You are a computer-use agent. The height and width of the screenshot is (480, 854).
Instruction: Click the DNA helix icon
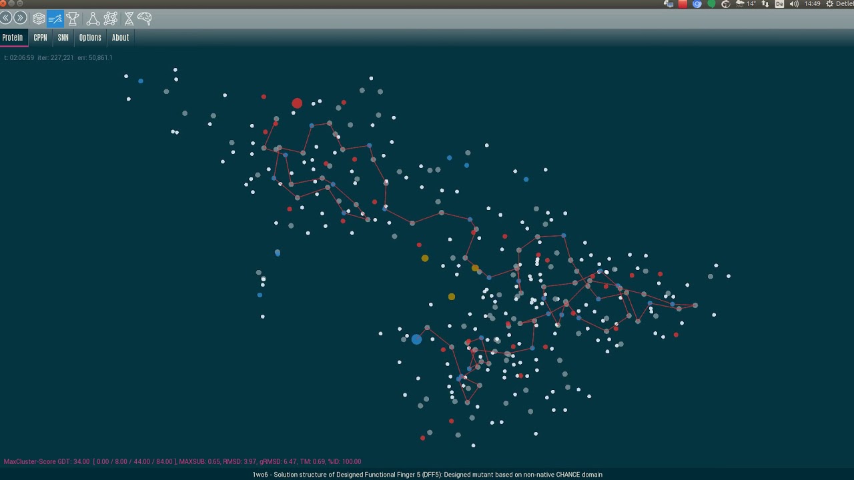[129, 19]
